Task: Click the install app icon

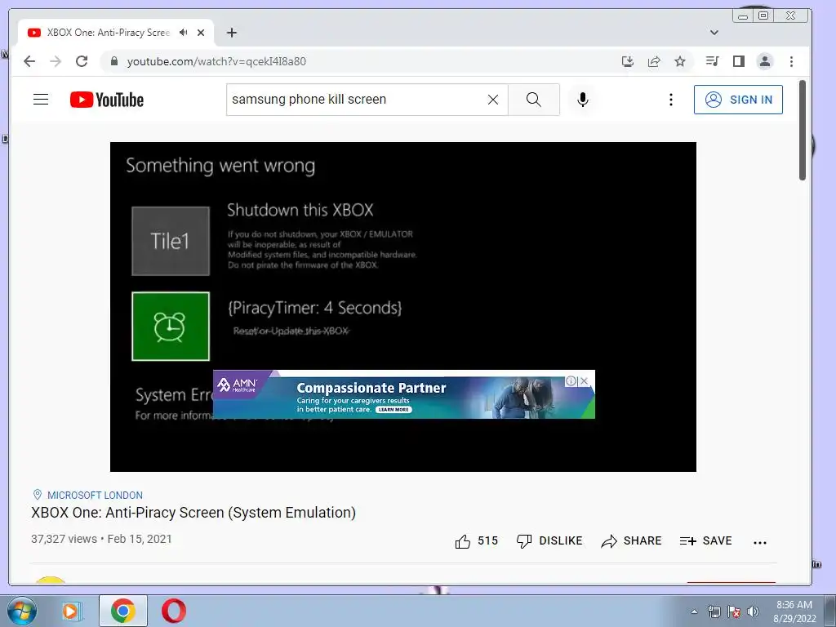Action: coord(628,61)
